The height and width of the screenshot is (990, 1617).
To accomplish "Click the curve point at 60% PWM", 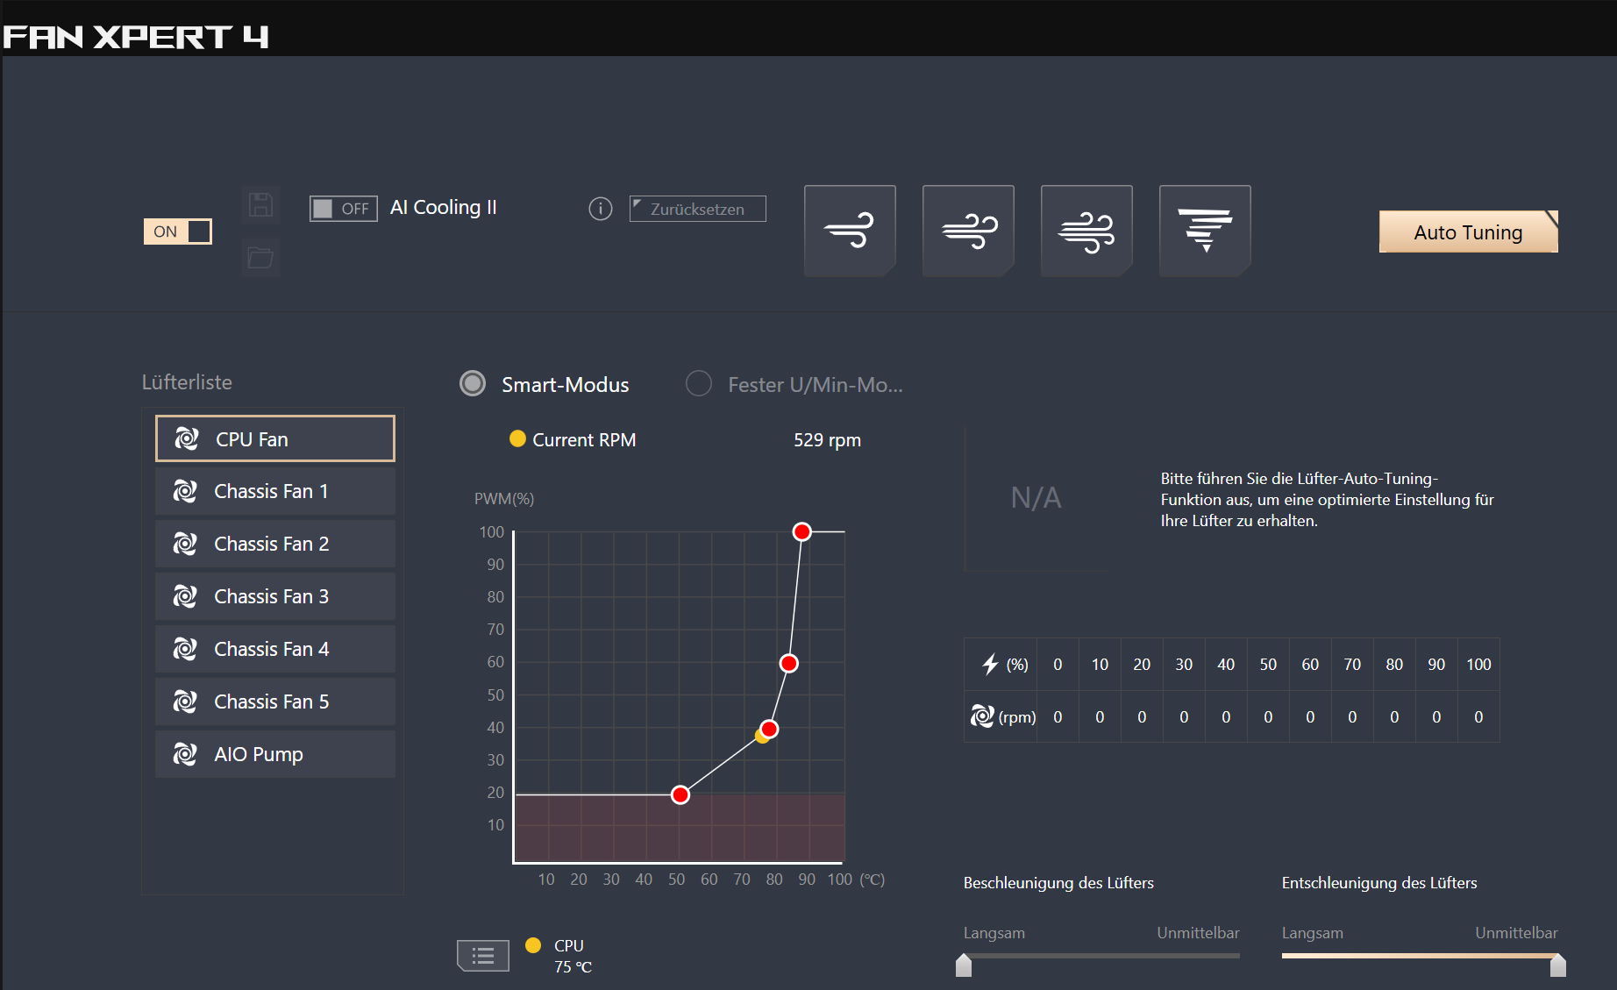I will [x=788, y=663].
